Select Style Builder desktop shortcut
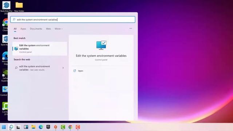Image resolution: width=233 pixels, height=131 pixels. click(5, 40)
